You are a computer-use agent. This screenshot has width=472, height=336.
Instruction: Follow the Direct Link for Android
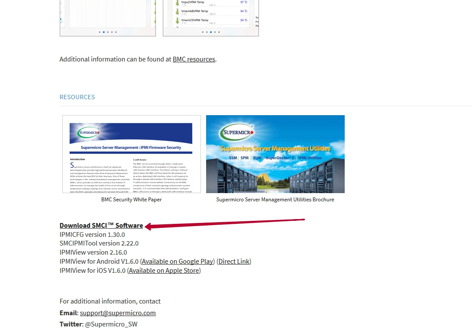click(x=234, y=262)
